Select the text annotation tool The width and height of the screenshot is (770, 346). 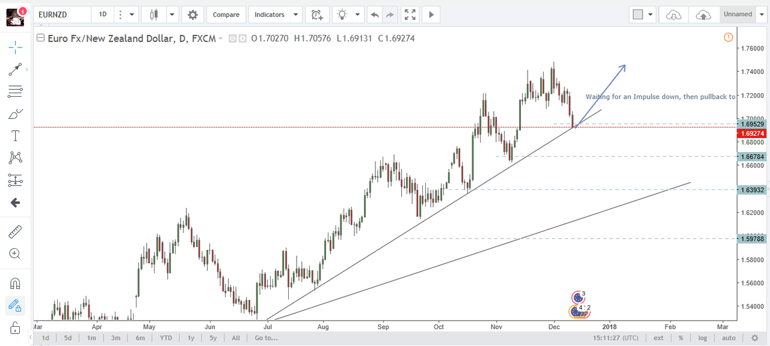pos(15,136)
